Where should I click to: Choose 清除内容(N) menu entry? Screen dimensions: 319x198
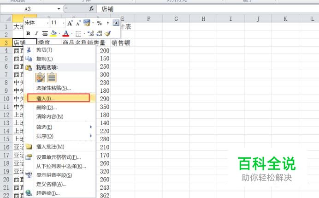(x=59, y=116)
